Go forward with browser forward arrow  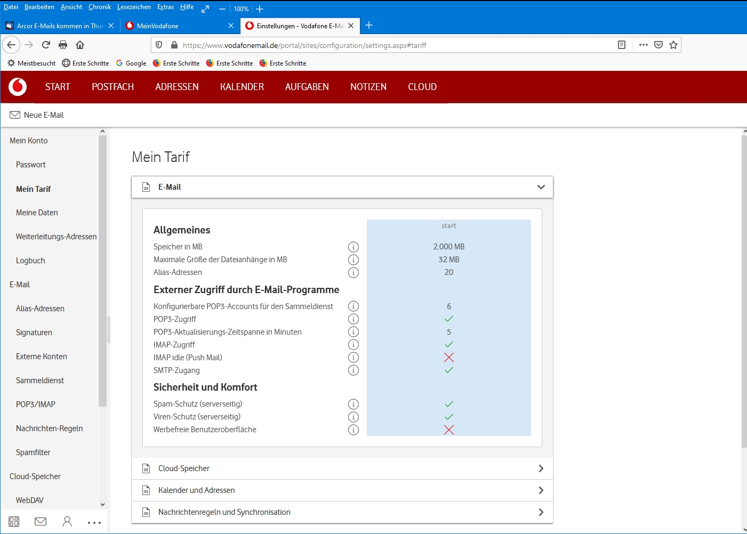coord(29,45)
